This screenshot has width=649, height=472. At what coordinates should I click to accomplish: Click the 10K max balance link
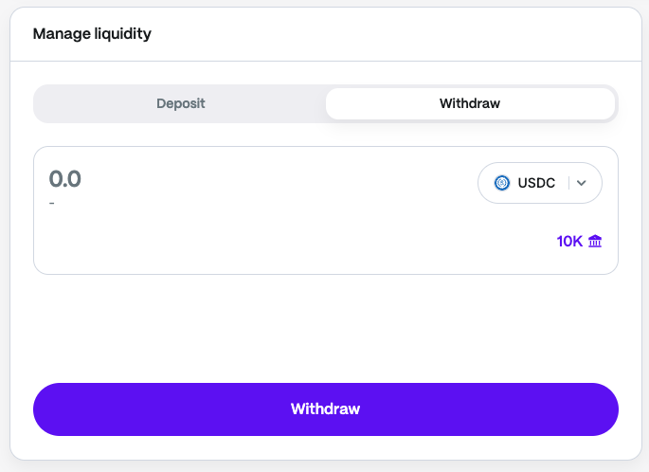[x=569, y=242]
